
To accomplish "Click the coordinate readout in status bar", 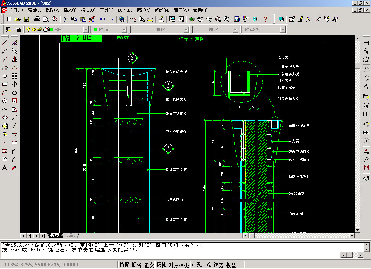I will click(61, 265).
